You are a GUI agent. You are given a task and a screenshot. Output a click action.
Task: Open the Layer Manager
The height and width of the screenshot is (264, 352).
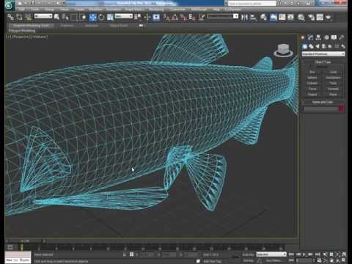(x=263, y=17)
